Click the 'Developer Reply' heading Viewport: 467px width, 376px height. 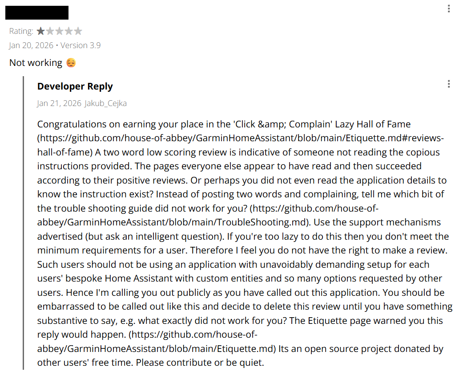tap(75, 86)
